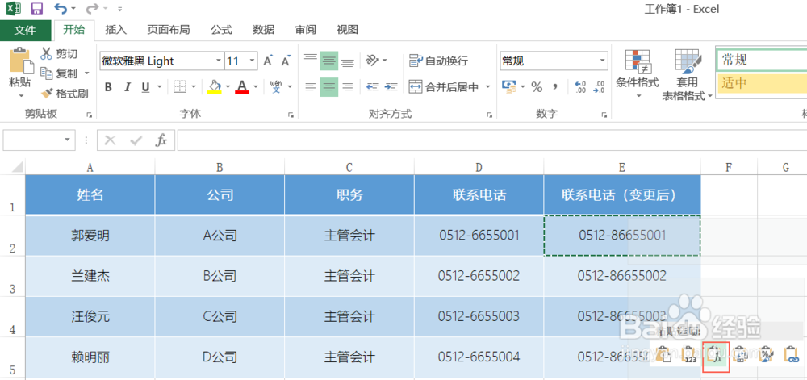This screenshot has height=380, width=807.
Task: Choose Paste Link (chain) option
Action: tap(791, 353)
